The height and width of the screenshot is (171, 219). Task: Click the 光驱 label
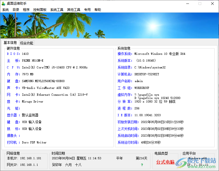[x=13, y=108]
